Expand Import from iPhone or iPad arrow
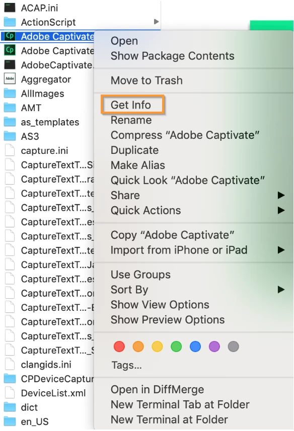 pos(281,250)
